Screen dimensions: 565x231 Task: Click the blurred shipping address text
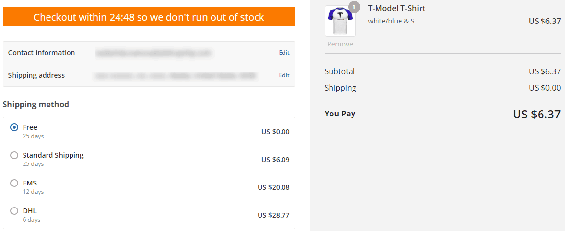pos(175,75)
